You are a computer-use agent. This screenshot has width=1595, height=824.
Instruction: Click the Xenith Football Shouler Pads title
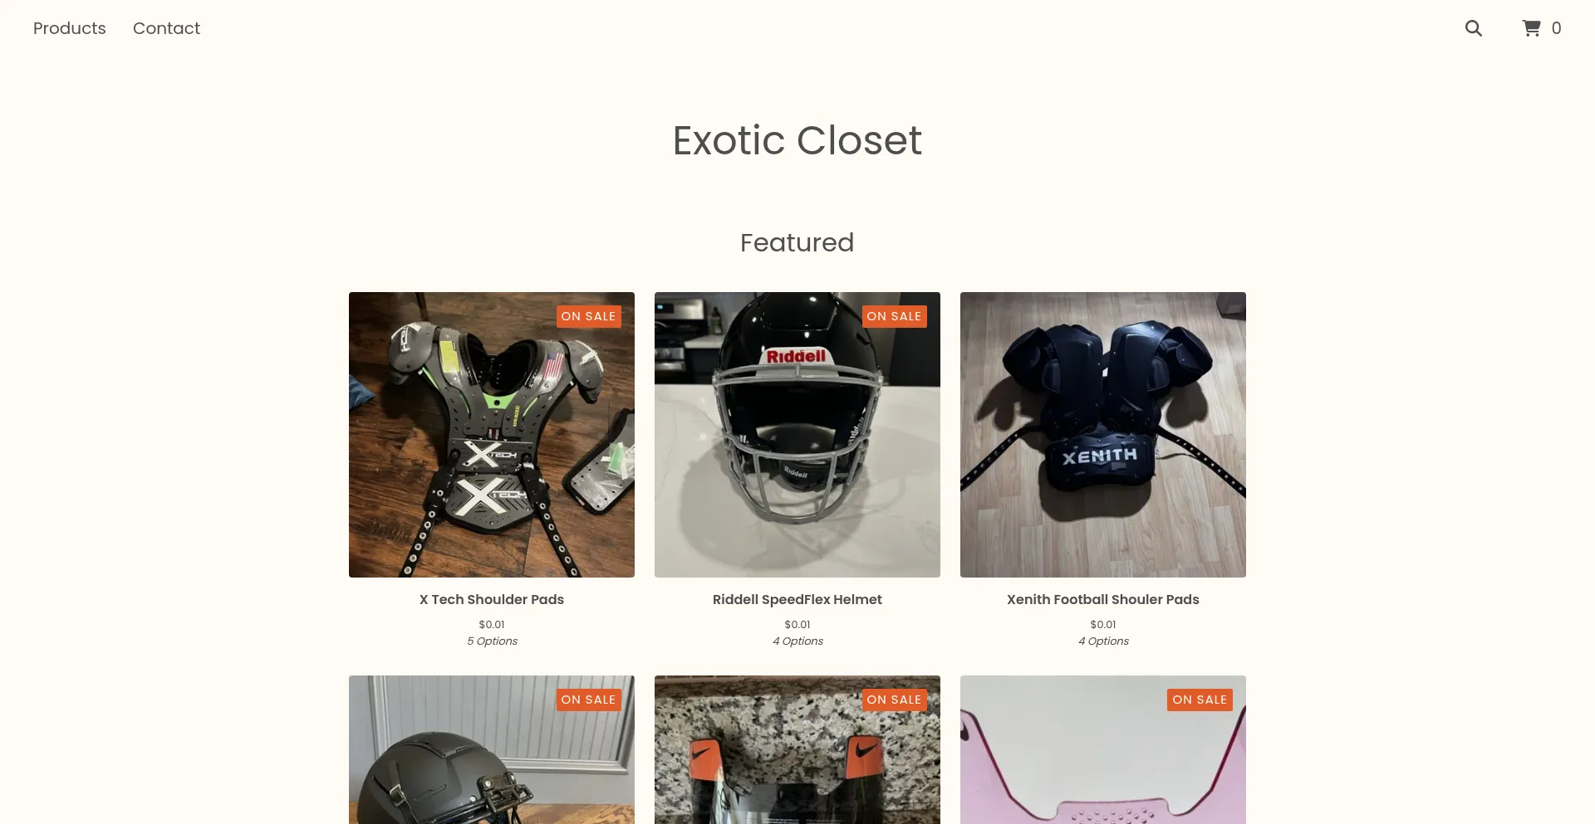(1103, 599)
